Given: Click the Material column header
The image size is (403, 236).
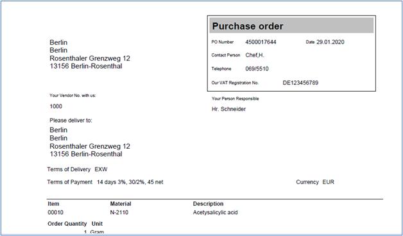Looking at the screenshot, I should click(x=121, y=204).
